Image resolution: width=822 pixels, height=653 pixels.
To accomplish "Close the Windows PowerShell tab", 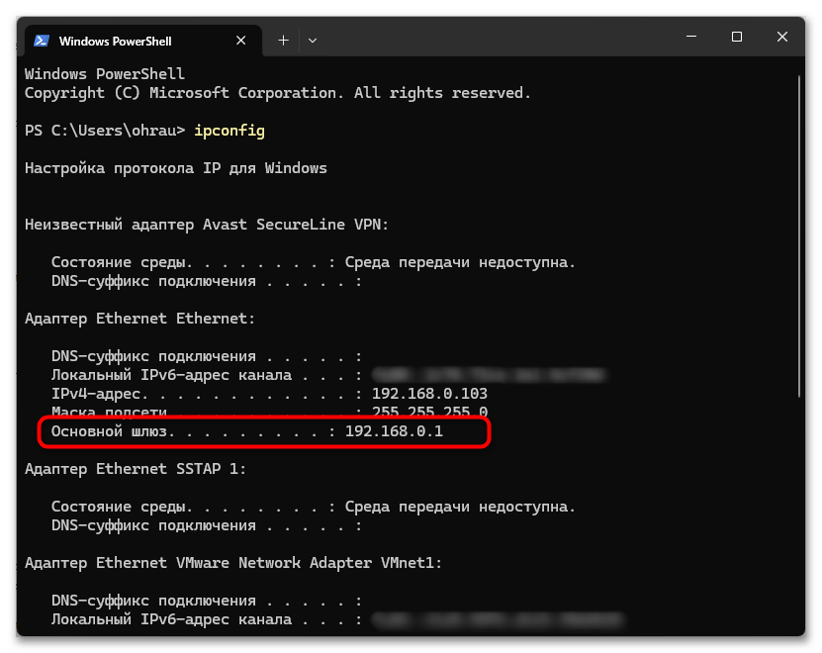I will (240, 41).
